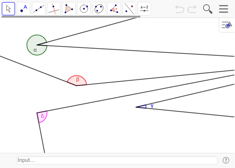Undo the last action

click(x=180, y=9)
